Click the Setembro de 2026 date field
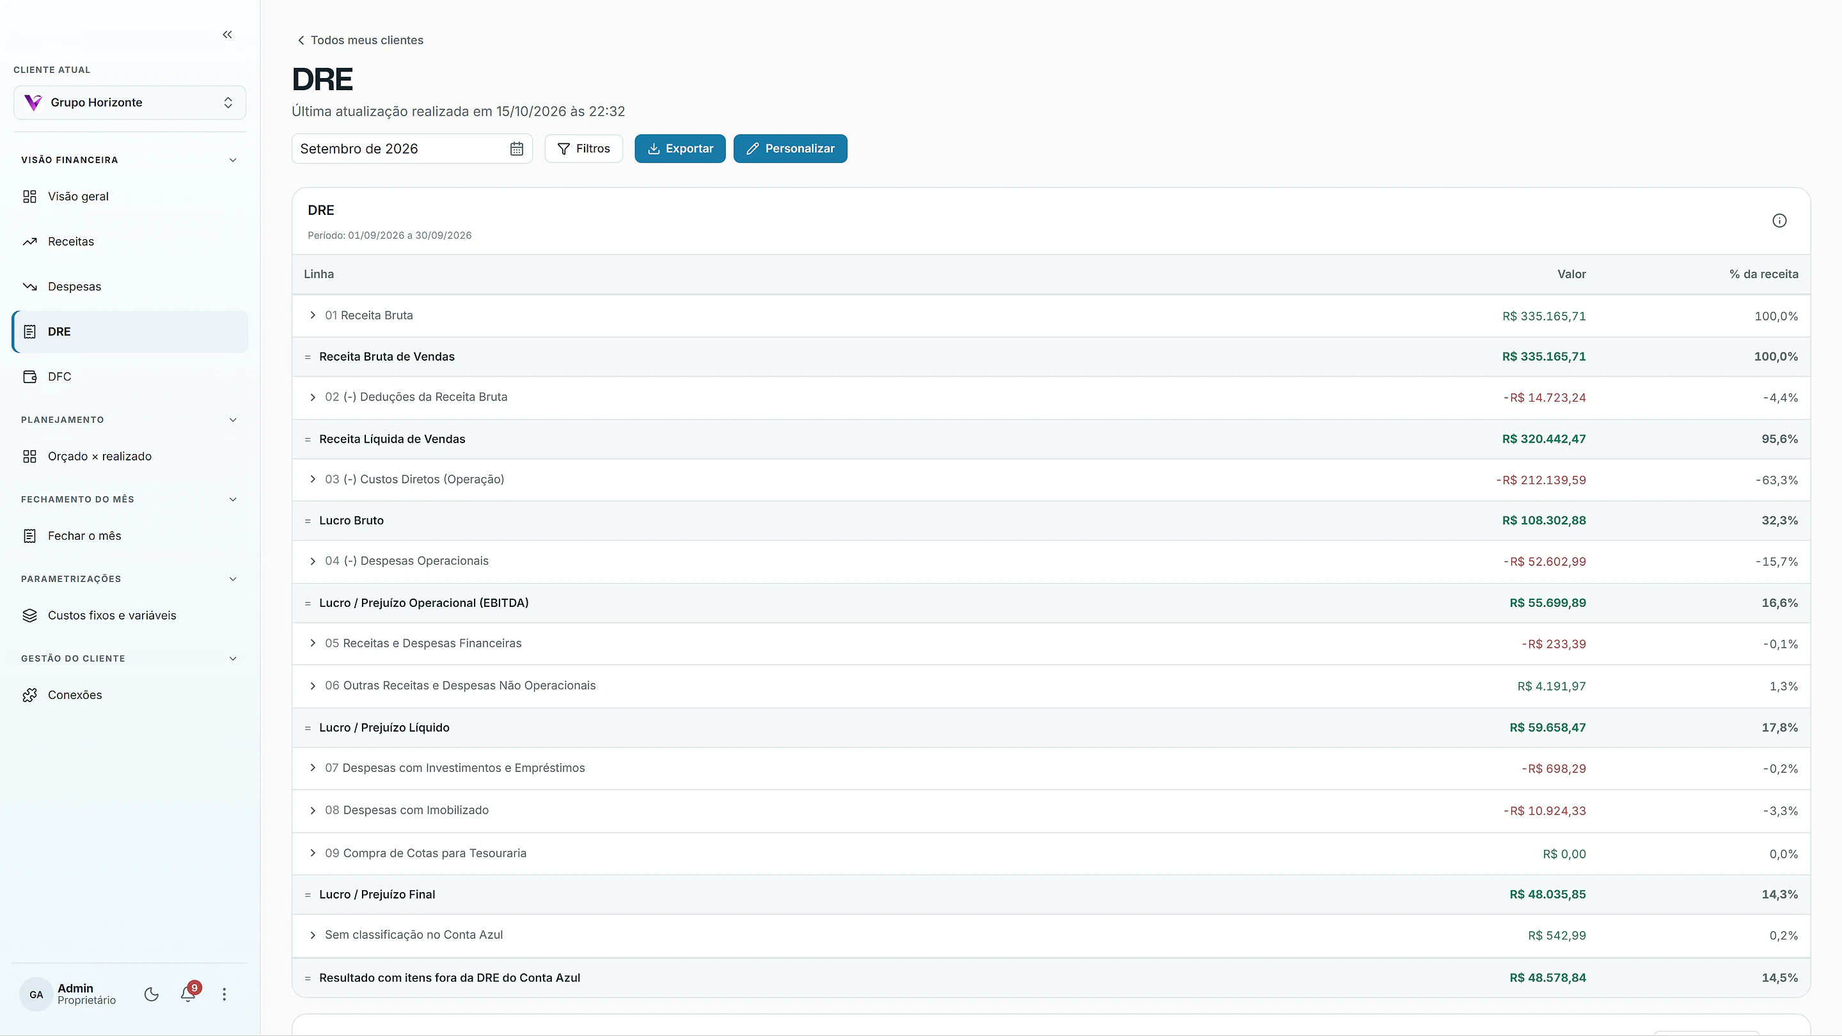The height and width of the screenshot is (1036, 1842). point(412,149)
